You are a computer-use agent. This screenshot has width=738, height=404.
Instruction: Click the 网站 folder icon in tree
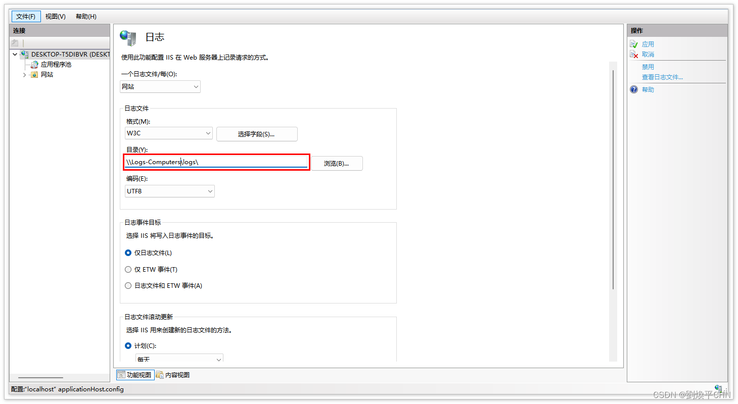coord(34,75)
